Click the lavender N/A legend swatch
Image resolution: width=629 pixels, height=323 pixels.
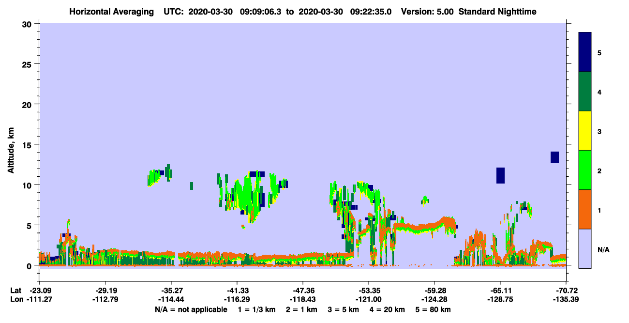(x=585, y=248)
